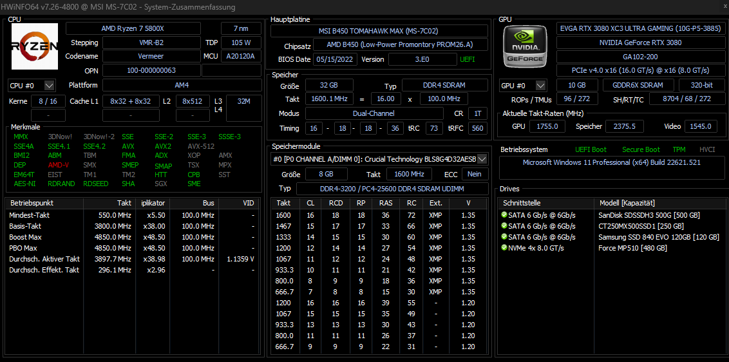Click the OPN value 100-000000063

pos(151,70)
